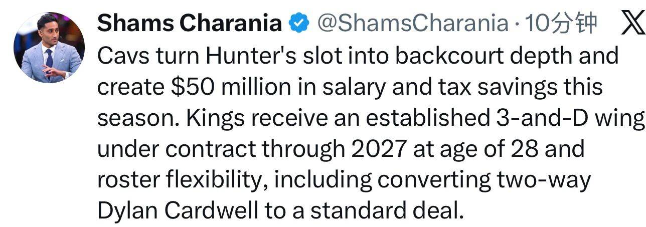Click the name "Cardwell" in the tweet
This screenshot has height=227, width=646.
pos(209,212)
